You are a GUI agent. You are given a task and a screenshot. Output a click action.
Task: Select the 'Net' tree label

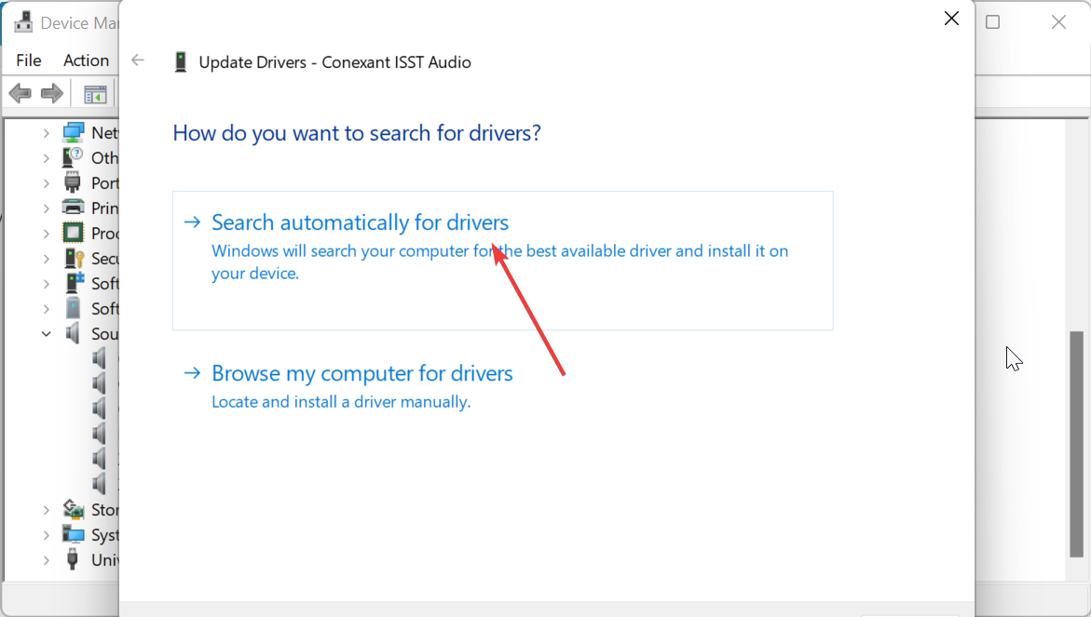104,133
